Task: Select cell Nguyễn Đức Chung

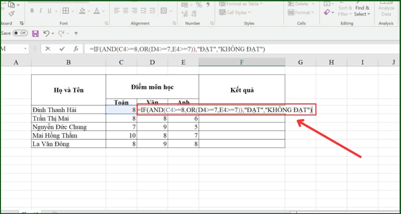Action: (x=69, y=127)
